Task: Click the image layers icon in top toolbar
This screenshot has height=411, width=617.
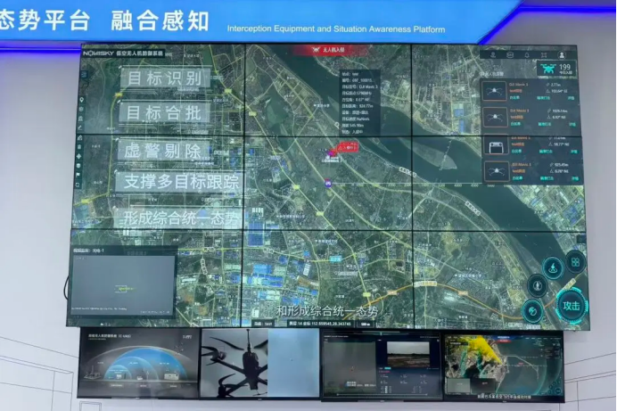Action: pyautogui.click(x=510, y=55)
